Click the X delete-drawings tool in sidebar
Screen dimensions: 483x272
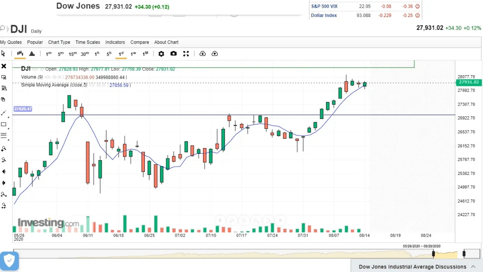4,66
